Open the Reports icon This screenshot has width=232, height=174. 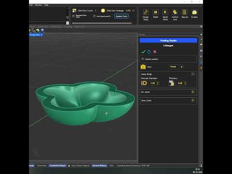click(x=185, y=14)
